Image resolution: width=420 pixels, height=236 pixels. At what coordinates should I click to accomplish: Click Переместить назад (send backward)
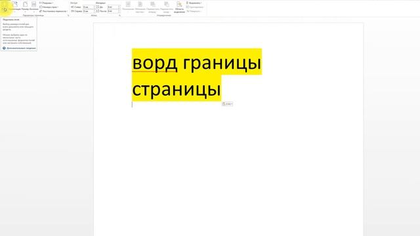click(166, 7)
